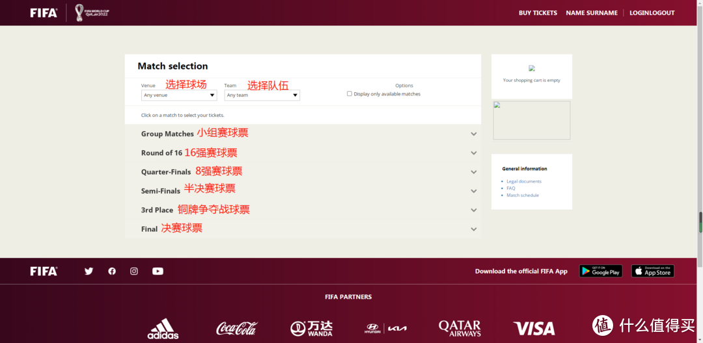Screen dimensions: 703x343
Task: Click the World Cup Qatar 2022 emblem
Action: point(92,12)
